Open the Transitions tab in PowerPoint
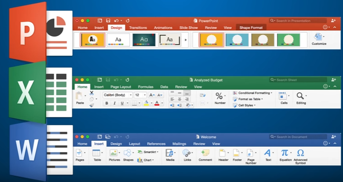 (138, 28)
